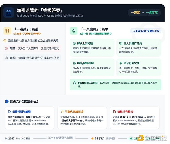Click the hammer icon beside 不取代豪威测试
Image resolution: width=170 pixels, height=144 pixels.
click(x=62, y=112)
